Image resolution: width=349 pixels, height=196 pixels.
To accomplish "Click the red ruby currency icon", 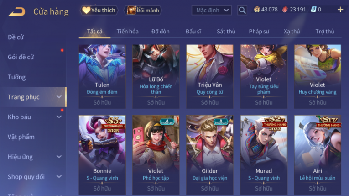I will point(285,10).
